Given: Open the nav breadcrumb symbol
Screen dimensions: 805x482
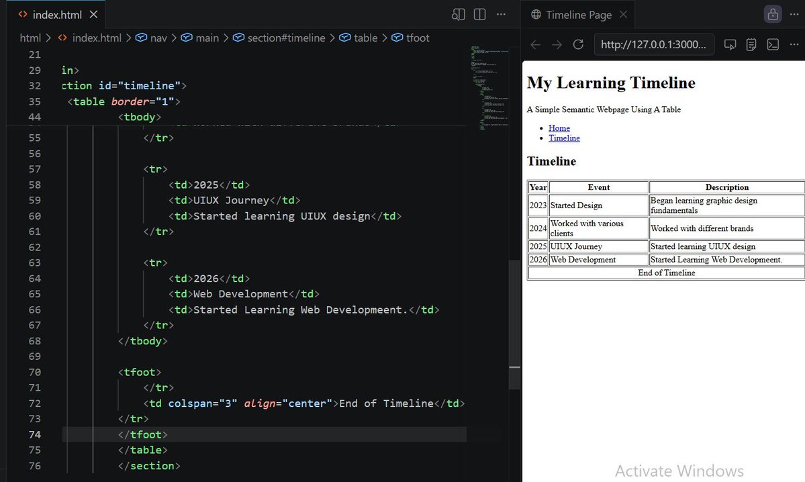Looking at the screenshot, I should tap(152, 38).
